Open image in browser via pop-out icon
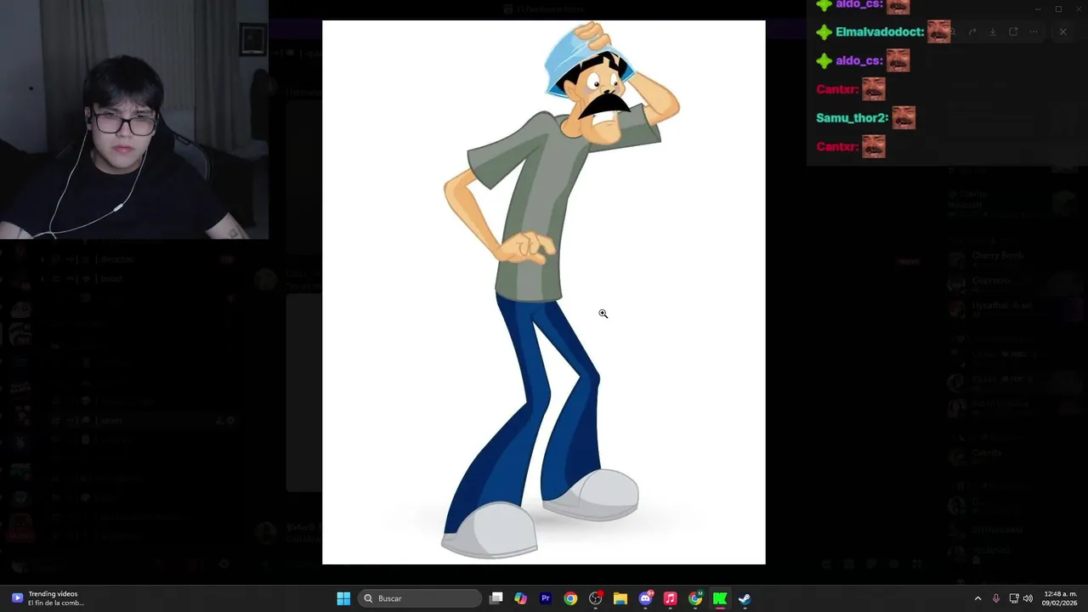The height and width of the screenshot is (612, 1088). coord(1013,32)
